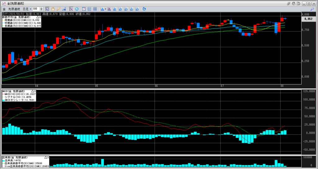Click the link chain icon in title bar
318x169 pixels.
click(288, 3)
